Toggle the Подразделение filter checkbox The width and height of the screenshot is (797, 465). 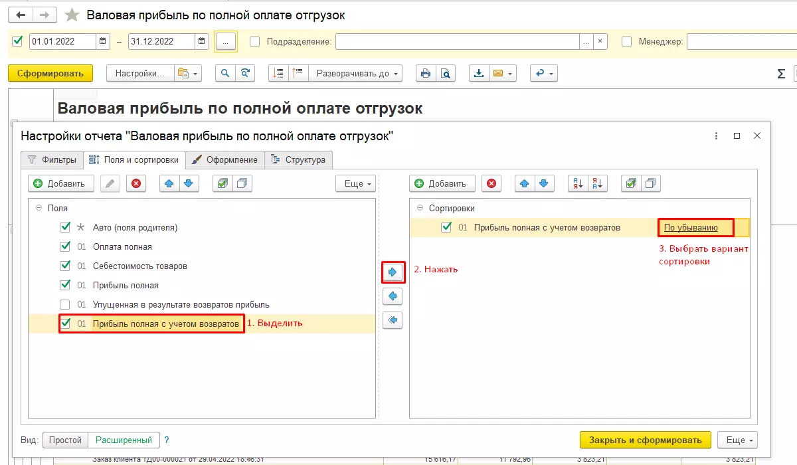255,41
